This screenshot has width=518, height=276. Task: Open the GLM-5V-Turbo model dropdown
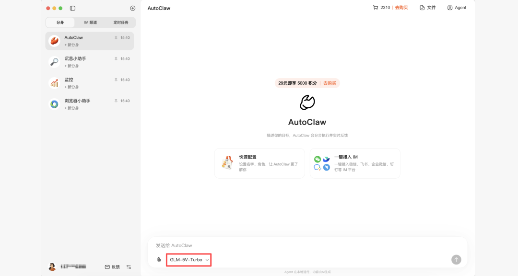pyautogui.click(x=189, y=260)
